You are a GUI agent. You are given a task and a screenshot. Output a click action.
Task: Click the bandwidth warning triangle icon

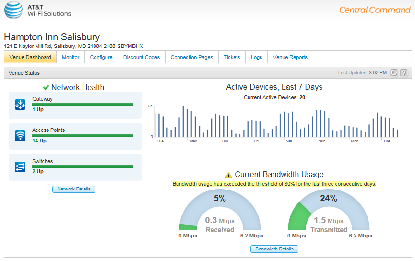tap(228, 175)
